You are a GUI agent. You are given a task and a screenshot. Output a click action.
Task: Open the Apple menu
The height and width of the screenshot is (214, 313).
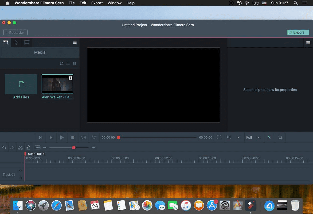tap(7, 3)
